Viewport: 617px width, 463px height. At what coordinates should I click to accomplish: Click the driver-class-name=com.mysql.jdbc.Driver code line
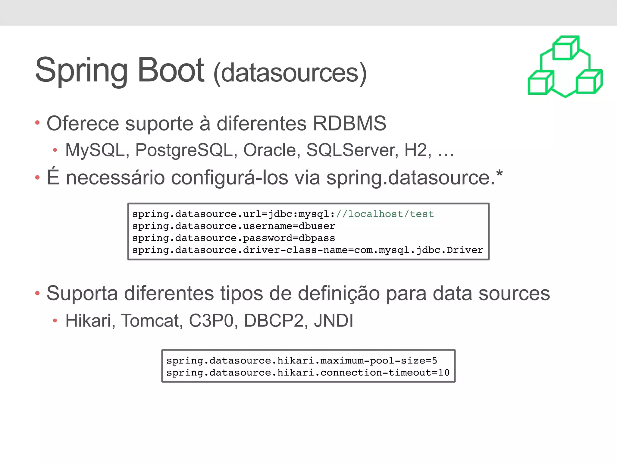tap(308, 250)
